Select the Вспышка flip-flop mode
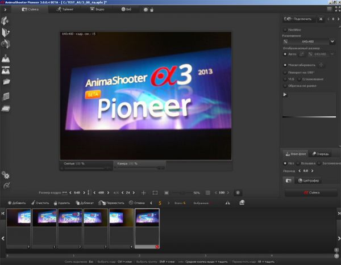The width and height of the screenshot is (341, 265). pyautogui.click(x=299, y=163)
